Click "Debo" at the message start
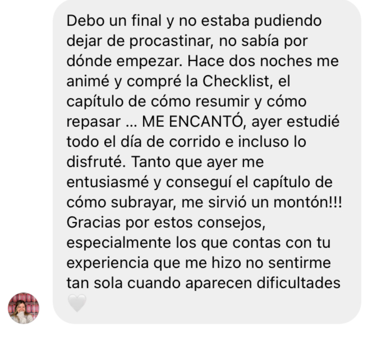The image size is (377, 338). click(x=86, y=21)
